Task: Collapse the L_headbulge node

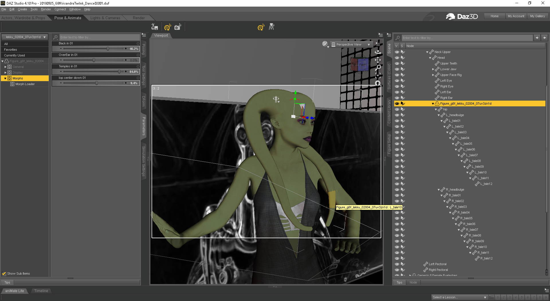Action: click(439, 115)
